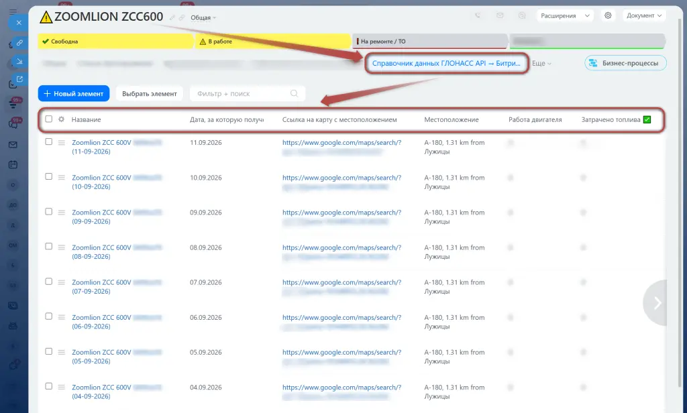
Task: Click the diagonal arrow side panel button
Action: pyautogui.click(x=19, y=61)
